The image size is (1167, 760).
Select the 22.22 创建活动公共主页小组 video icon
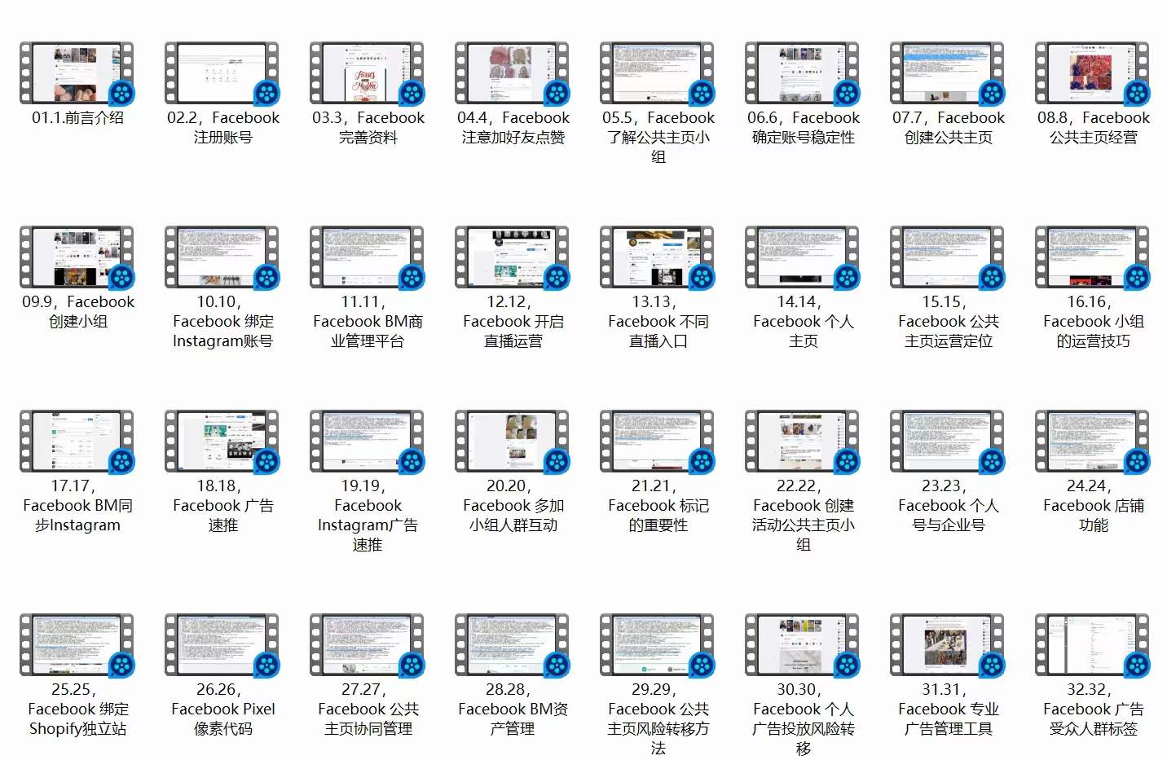tap(803, 442)
